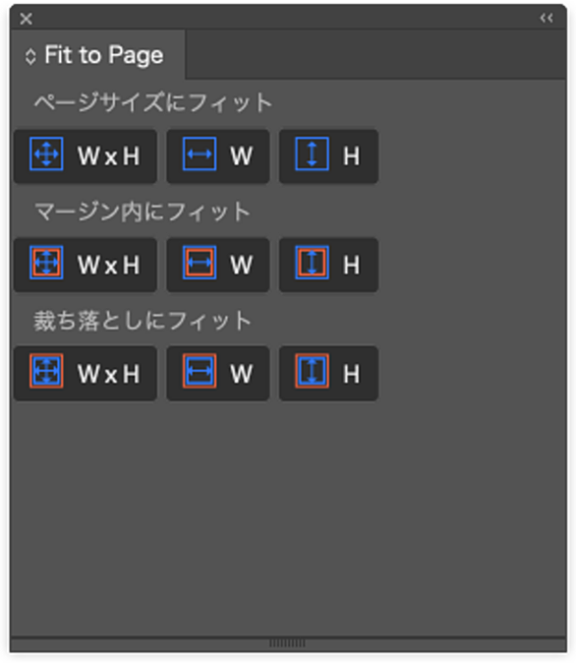Click the page-size height fit arrow icon
Screen dimensions: 576x665
[312, 153]
